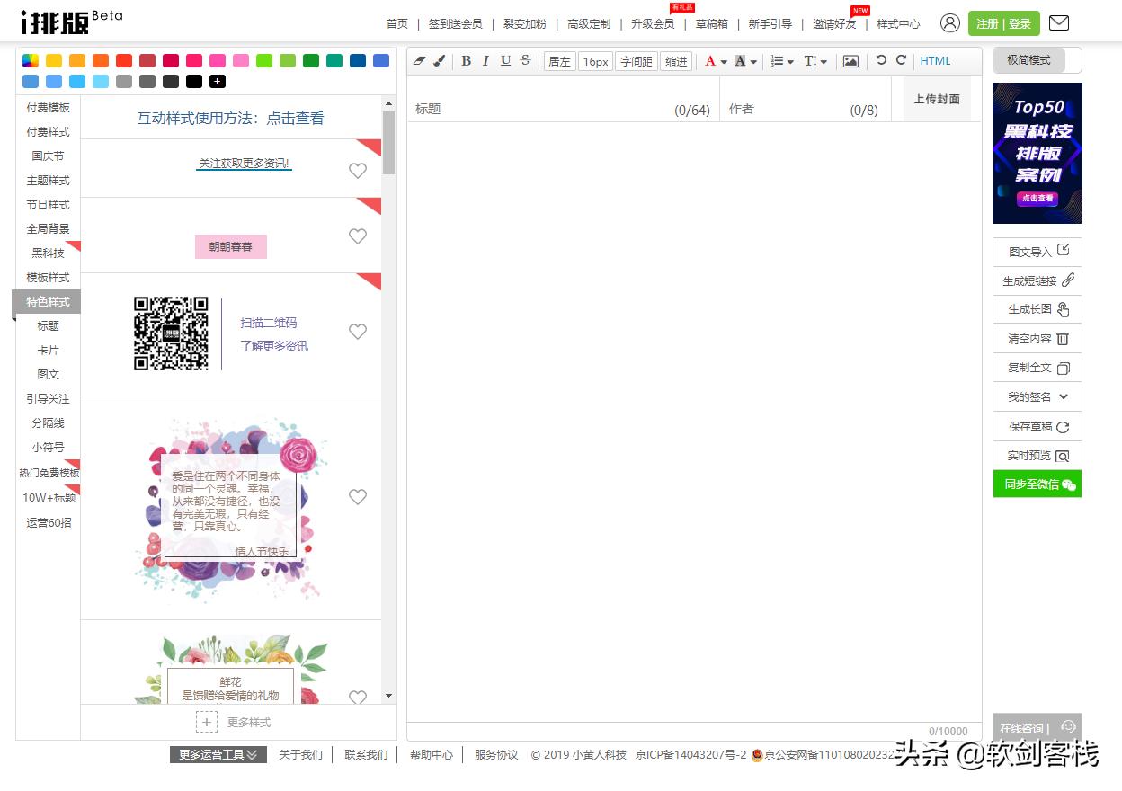Viewport: 1122px width, 791px height.
Task: Click 互动样式使用方法：点击查看 link
Action: pos(230,118)
